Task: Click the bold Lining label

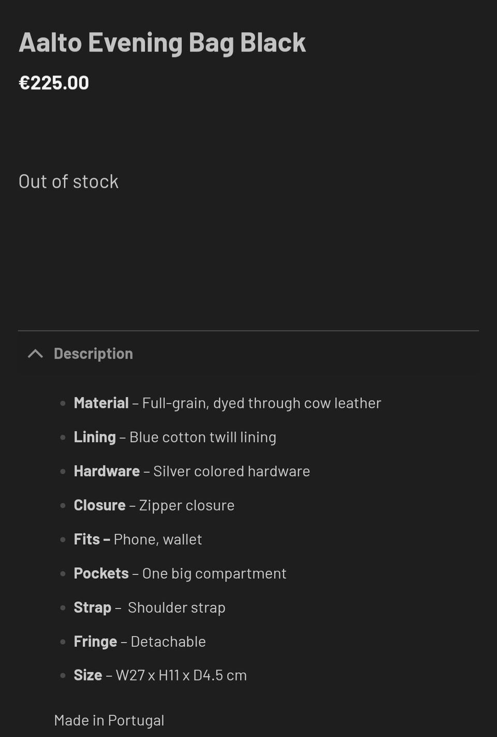Action: [x=95, y=437]
